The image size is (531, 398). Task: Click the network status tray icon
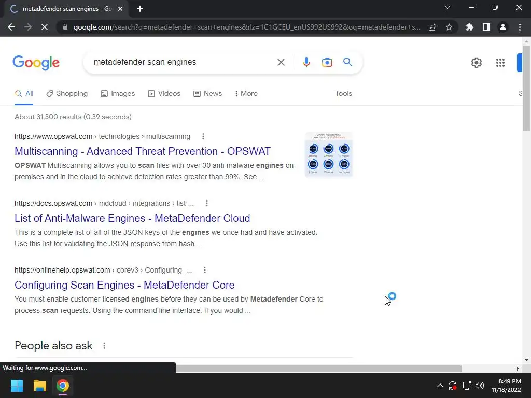[x=467, y=386]
